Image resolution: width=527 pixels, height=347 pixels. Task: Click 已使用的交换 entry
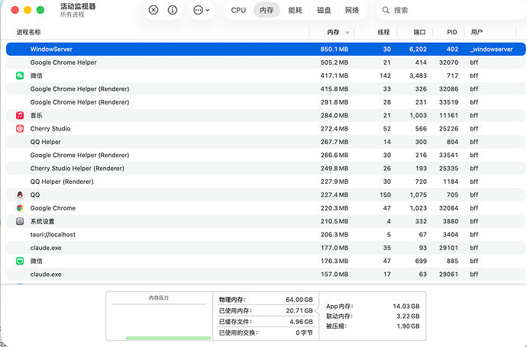[x=266, y=333]
